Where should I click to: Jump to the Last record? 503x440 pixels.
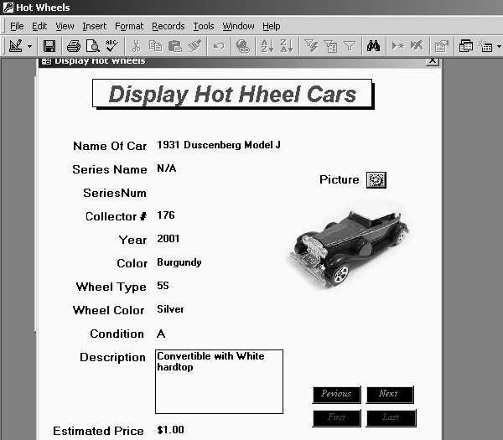[391, 417]
